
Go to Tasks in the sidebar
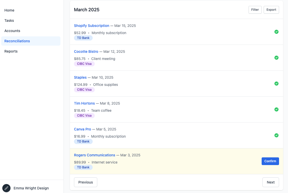31,21
